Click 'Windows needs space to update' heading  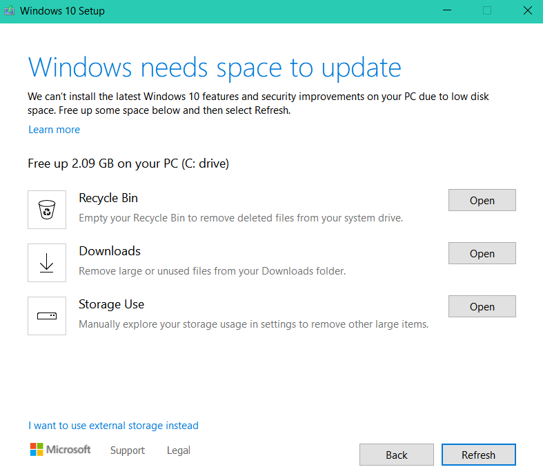pyautogui.click(x=215, y=68)
